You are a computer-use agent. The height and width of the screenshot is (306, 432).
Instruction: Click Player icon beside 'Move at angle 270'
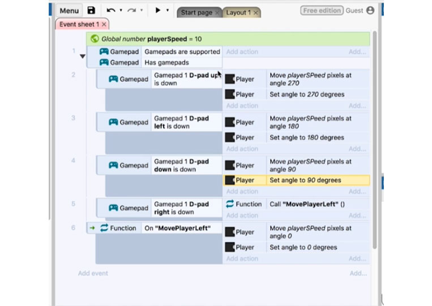click(x=230, y=79)
